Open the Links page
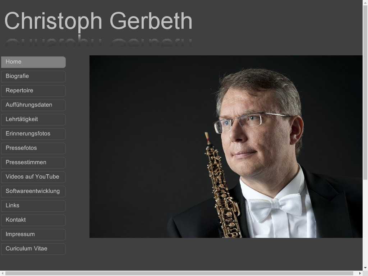Viewport: 368px width, 276px height. point(33,206)
